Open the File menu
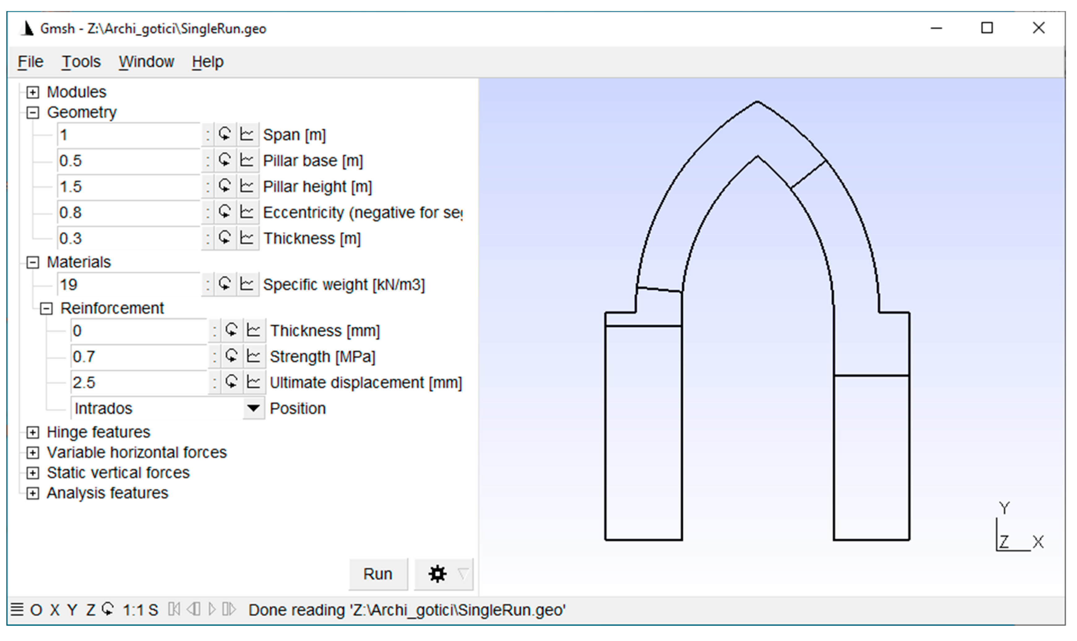This screenshot has width=1077, height=641. 30,62
